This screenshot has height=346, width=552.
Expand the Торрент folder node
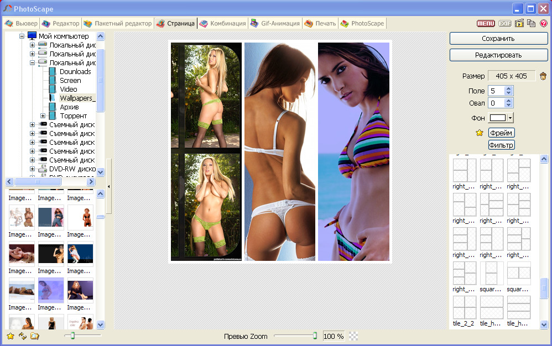pyautogui.click(x=43, y=116)
